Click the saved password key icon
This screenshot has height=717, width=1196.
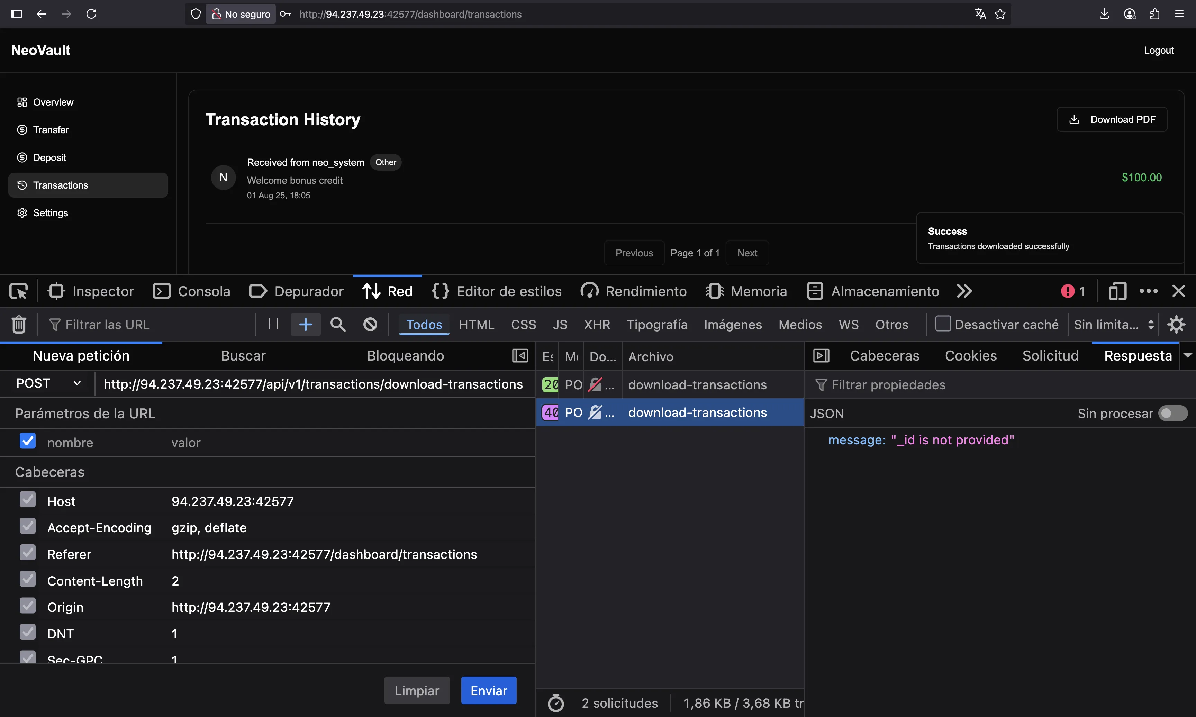tap(286, 14)
